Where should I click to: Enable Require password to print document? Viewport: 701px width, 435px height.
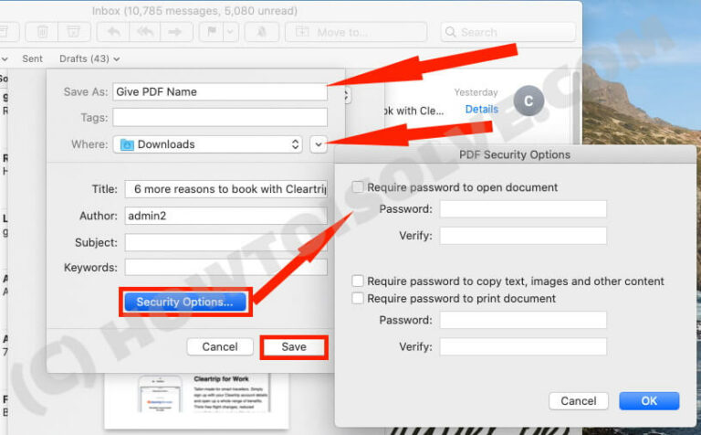click(358, 298)
